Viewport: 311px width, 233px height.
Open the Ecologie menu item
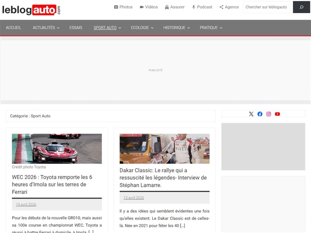coord(140,28)
